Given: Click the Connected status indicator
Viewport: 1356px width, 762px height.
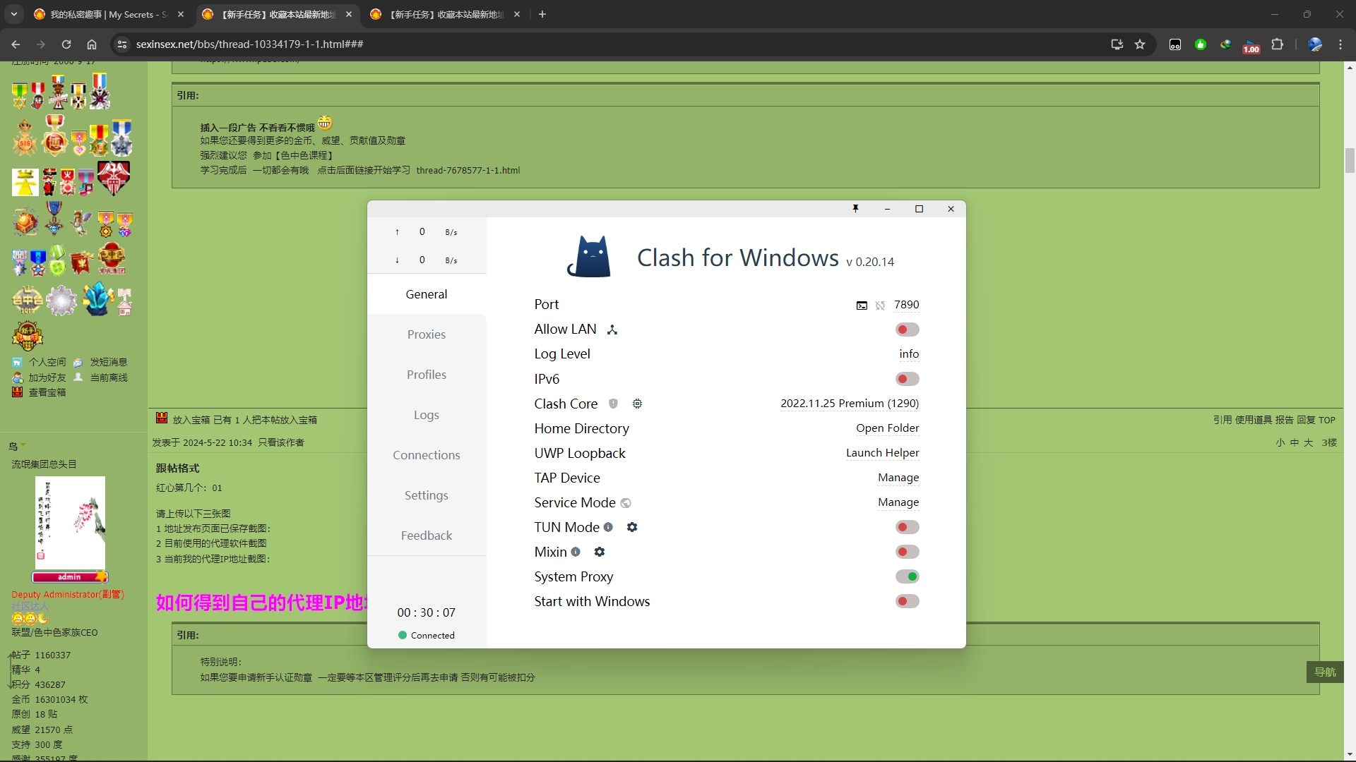Looking at the screenshot, I should tap(427, 635).
